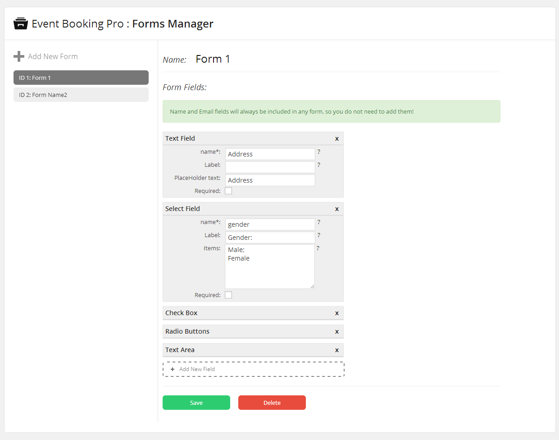The width and height of the screenshot is (559, 440).
Task: Click help question mark beside Address name
Action: tap(319, 152)
